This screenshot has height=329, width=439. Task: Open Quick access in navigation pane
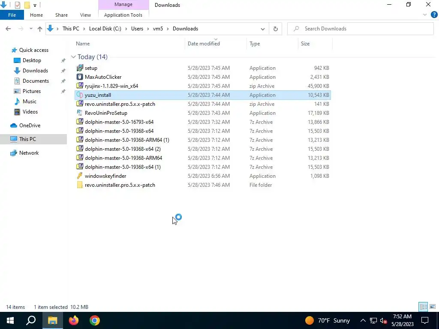34,50
